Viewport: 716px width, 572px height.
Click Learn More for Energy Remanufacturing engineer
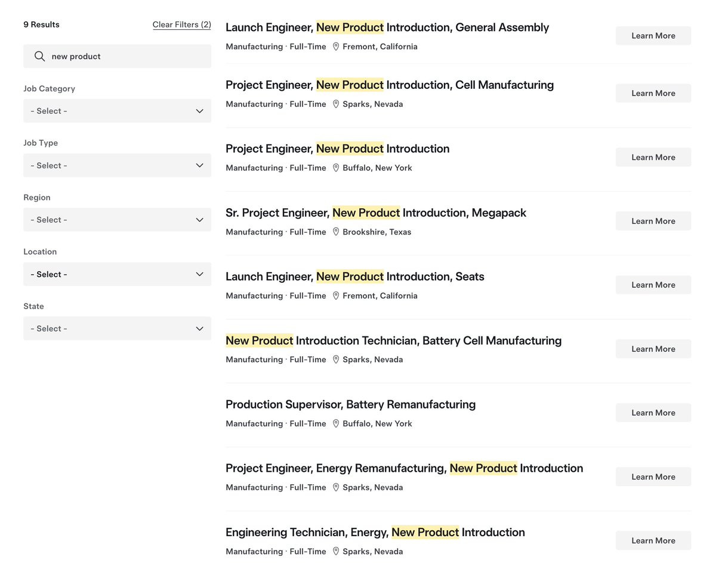pyautogui.click(x=653, y=477)
